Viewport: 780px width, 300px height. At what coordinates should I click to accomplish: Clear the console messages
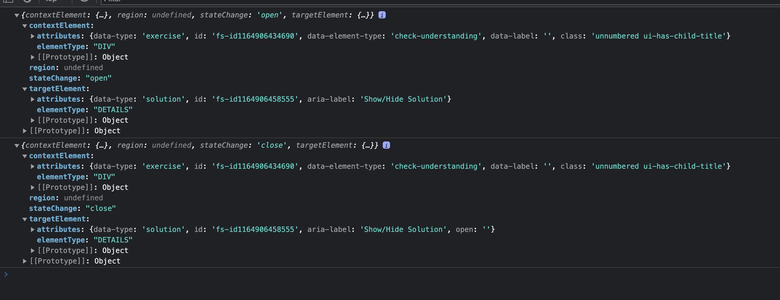(28, 1)
